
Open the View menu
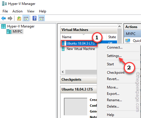(x=31, y=11)
